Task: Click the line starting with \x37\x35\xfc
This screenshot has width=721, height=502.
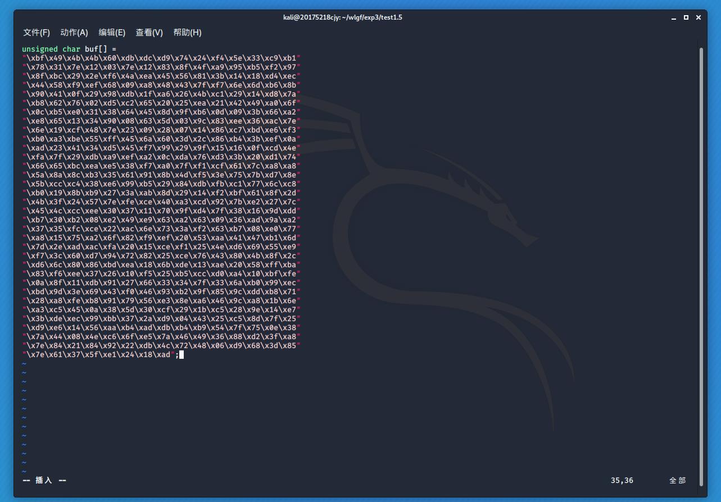Action: [x=162, y=229]
